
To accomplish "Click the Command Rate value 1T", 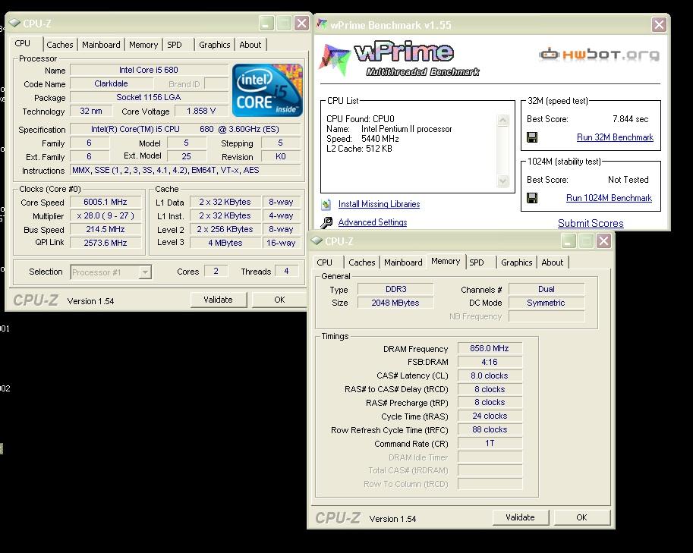I will (x=490, y=443).
